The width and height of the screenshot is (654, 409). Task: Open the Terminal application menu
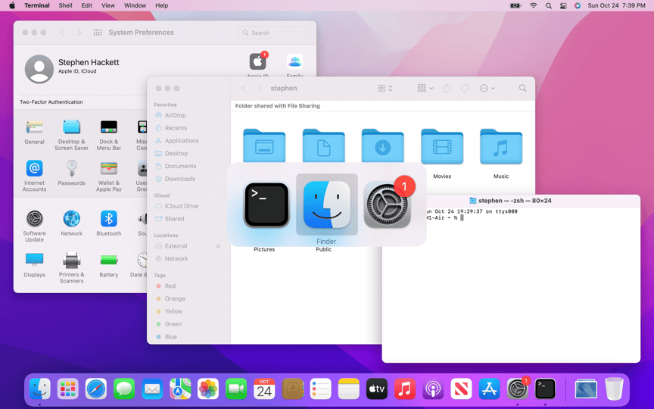[36, 5]
